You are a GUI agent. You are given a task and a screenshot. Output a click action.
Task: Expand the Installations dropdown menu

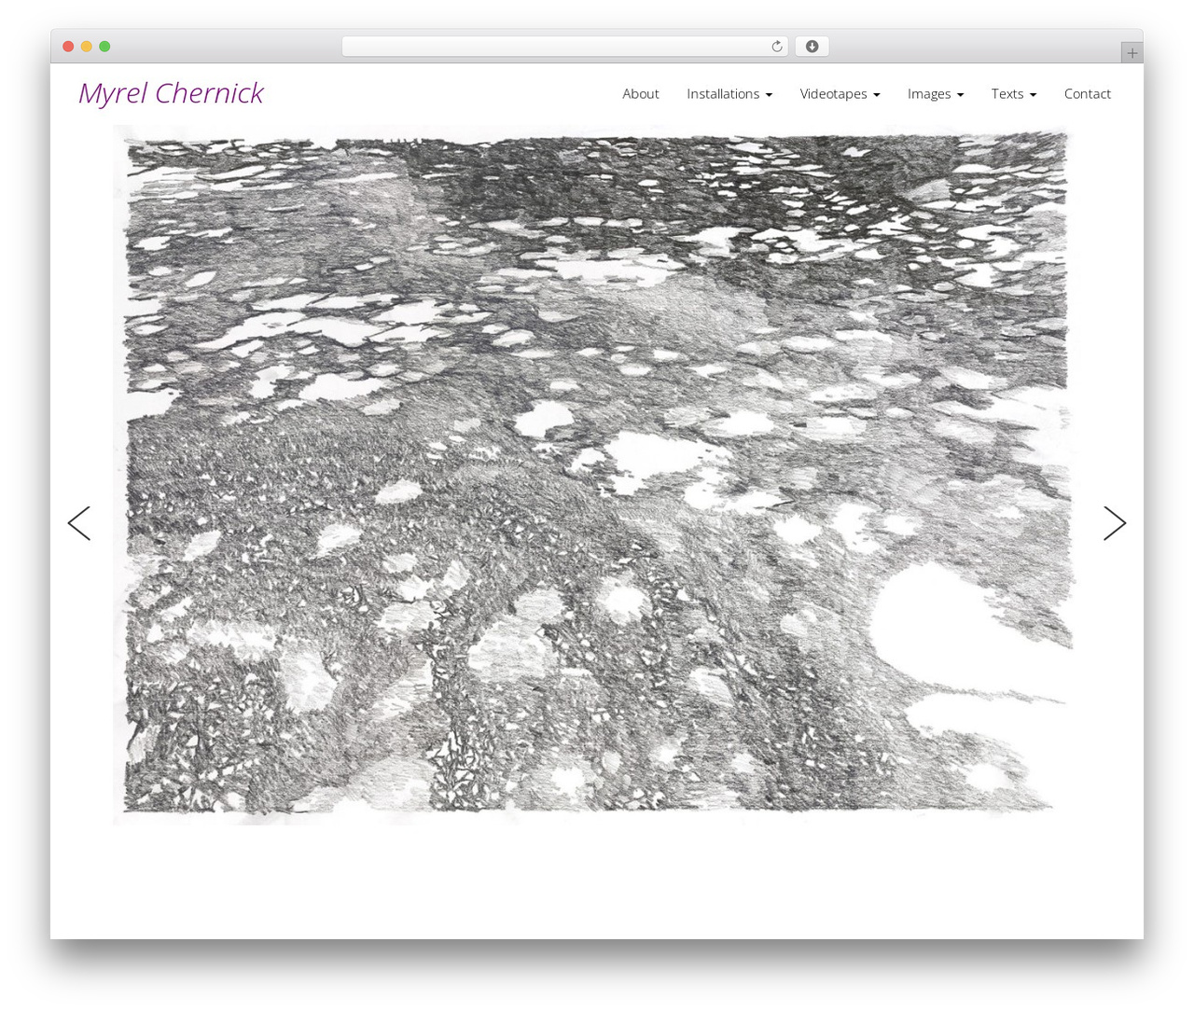(729, 93)
